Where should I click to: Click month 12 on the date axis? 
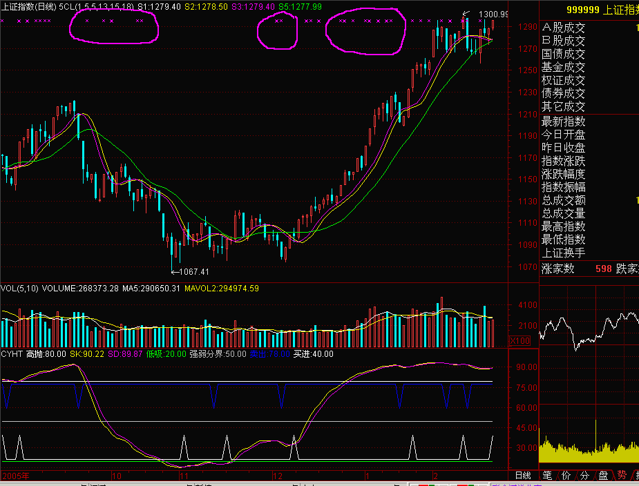pyautogui.click(x=278, y=476)
